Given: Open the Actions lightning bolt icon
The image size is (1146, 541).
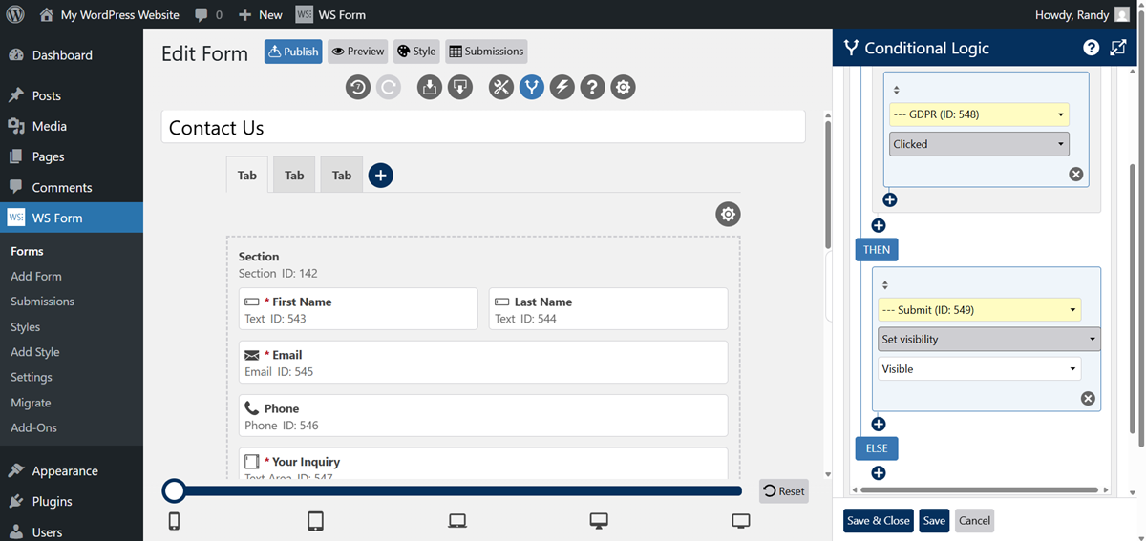Looking at the screenshot, I should [x=562, y=88].
